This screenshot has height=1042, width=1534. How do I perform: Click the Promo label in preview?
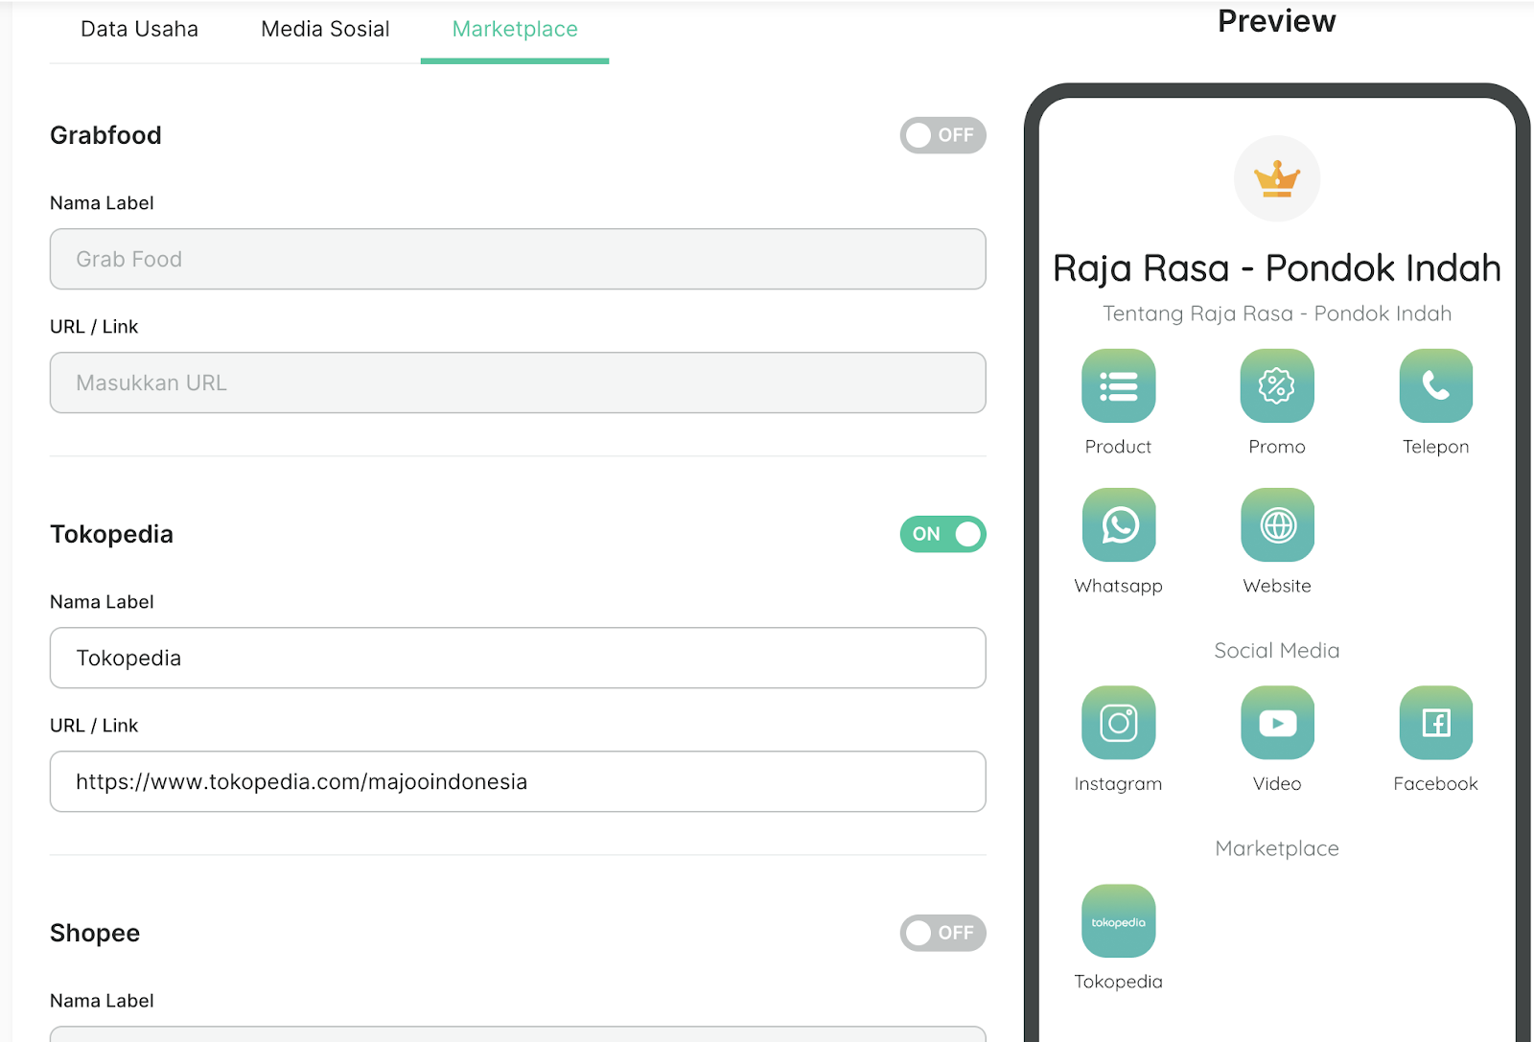(x=1277, y=447)
